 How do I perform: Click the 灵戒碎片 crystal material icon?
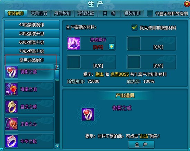pyautogui.click(x=74, y=43)
